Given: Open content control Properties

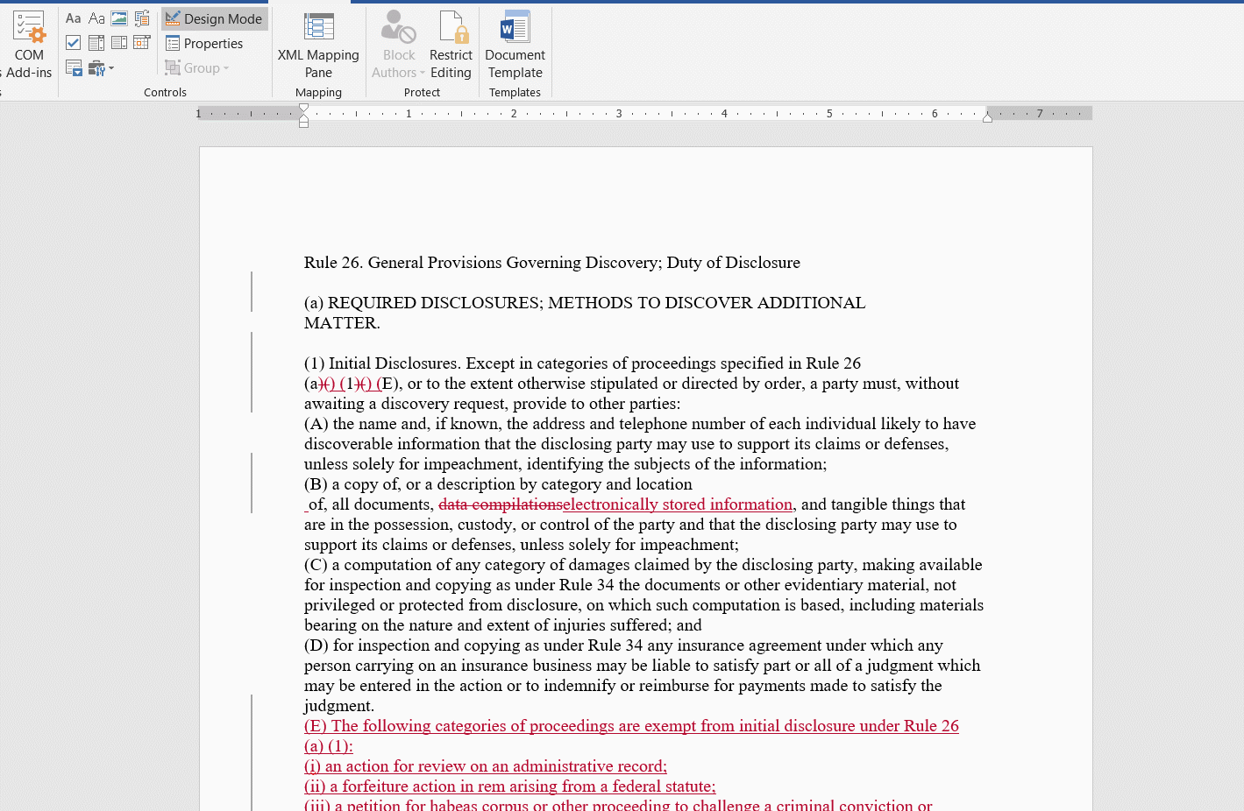Looking at the screenshot, I should 214,43.
